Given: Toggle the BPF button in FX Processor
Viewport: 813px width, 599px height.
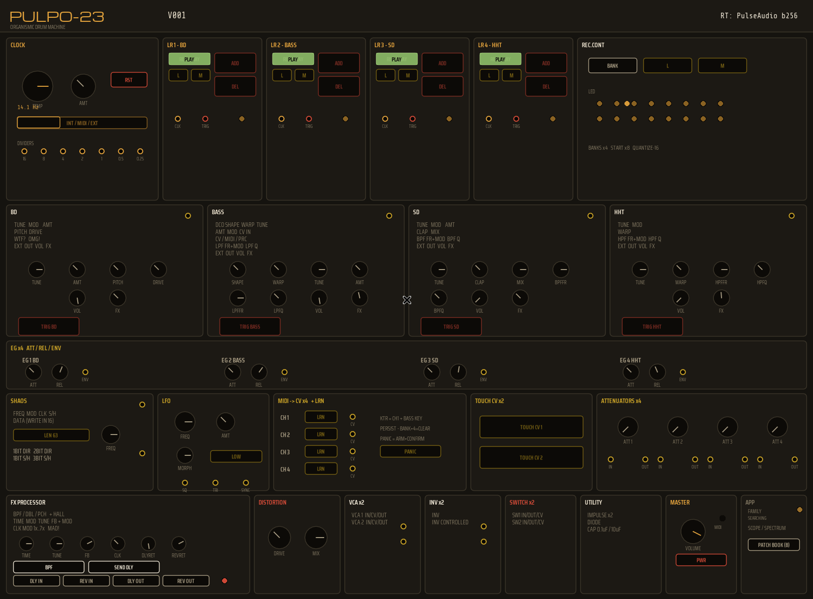Looking at the screenshot, I should point(49,567).
